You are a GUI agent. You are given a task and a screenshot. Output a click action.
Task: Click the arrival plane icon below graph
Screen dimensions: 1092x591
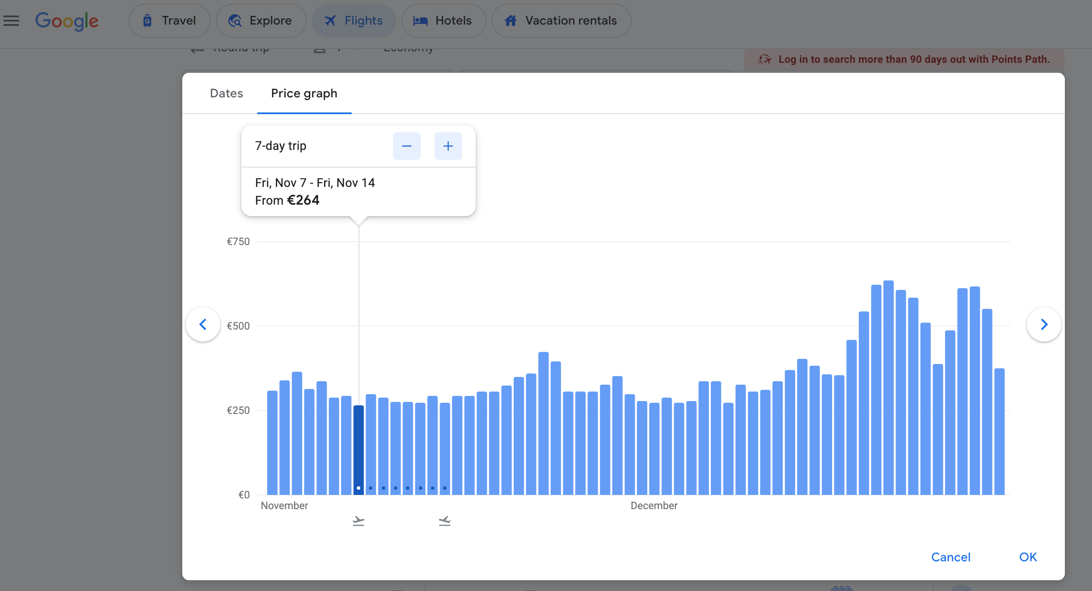(445, 521)
